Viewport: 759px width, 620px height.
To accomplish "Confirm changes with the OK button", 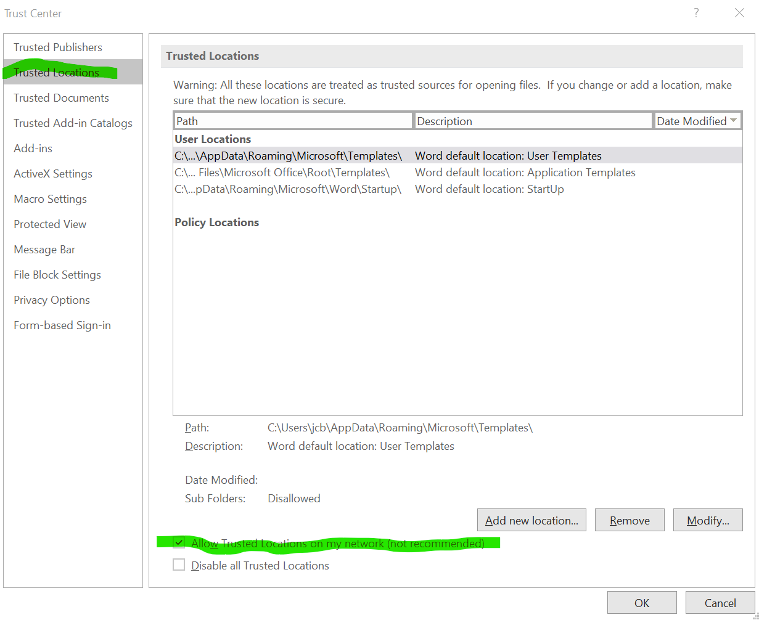I will point(641,602).
